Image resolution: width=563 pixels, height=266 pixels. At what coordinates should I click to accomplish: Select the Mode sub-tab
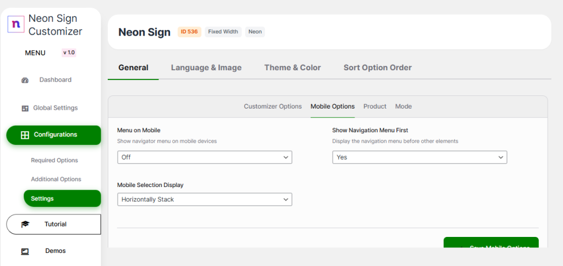tap(403, 106)
